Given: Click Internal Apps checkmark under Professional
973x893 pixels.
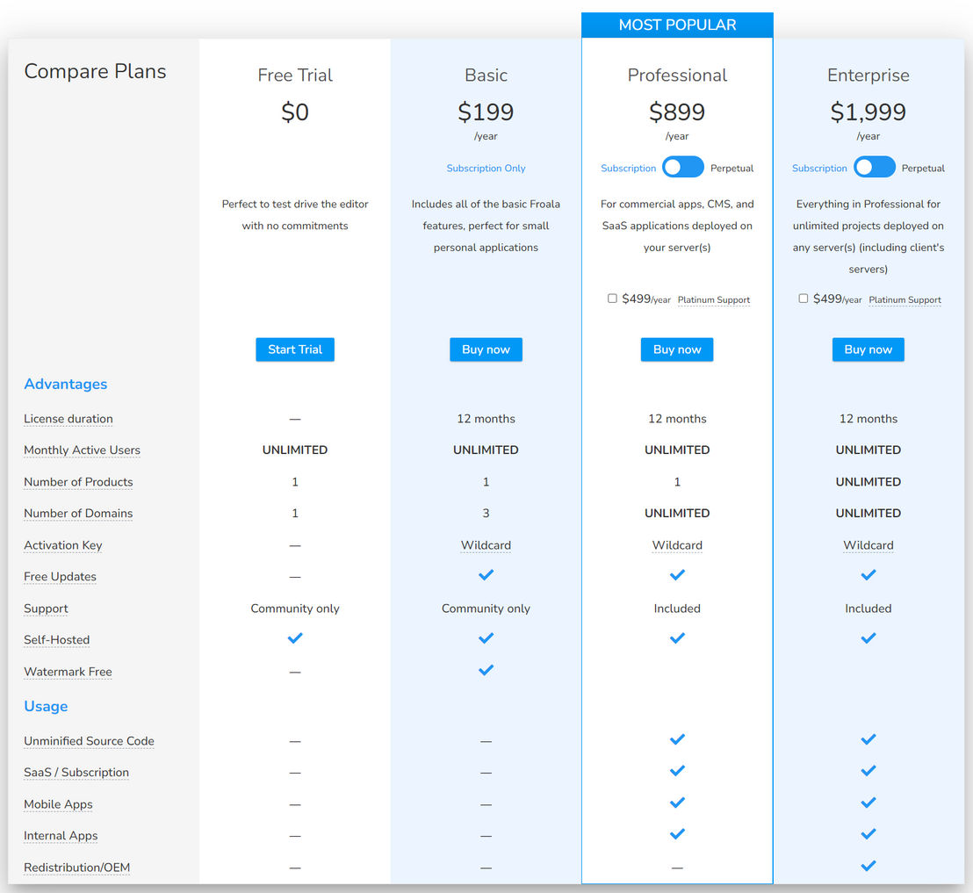Looking at the screenshot, I should [677, 834].
